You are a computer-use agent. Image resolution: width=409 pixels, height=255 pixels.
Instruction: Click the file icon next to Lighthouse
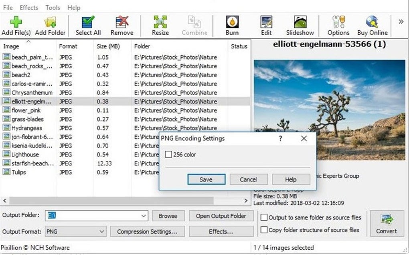tap(6, 154)
